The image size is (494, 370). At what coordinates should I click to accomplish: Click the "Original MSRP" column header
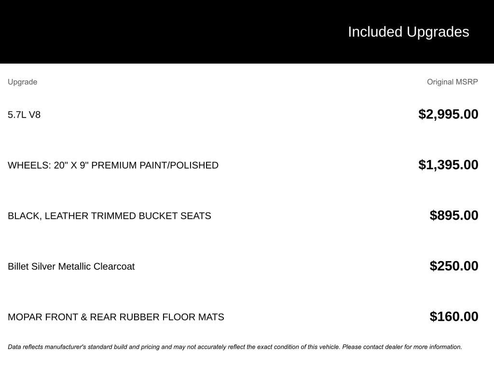(452, 82)
